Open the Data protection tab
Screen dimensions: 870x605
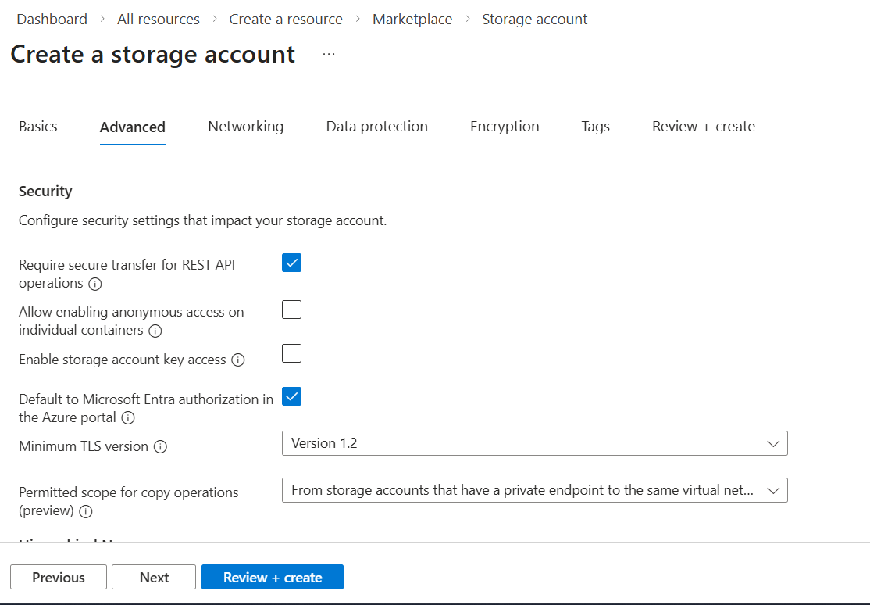pyautogui.click(x=376, y=127)
